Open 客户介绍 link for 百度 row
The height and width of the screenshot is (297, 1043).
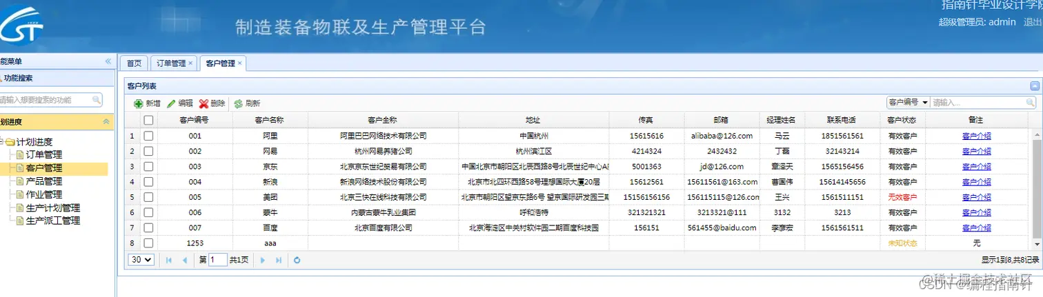coord(977,227)
